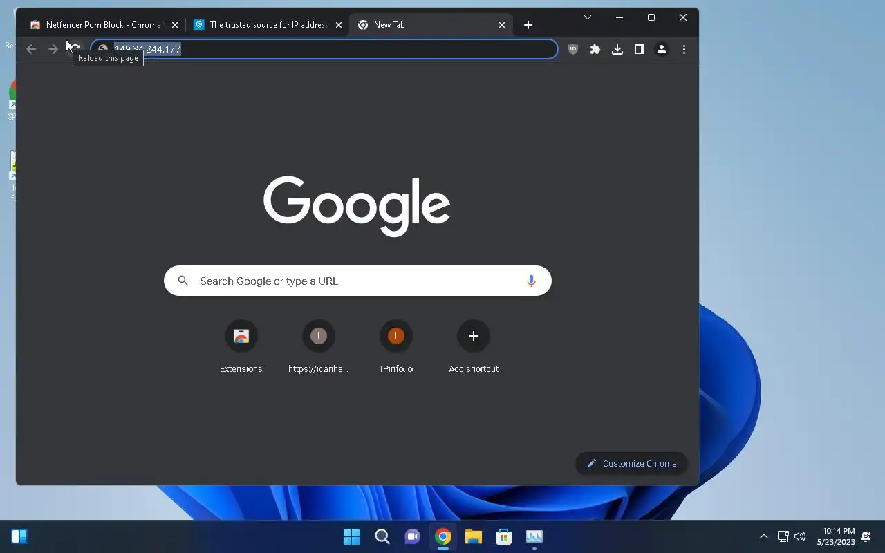Close the trusted source for IP tab
The height and width of the screenshot is (553, 885).
tap(339, 25)
